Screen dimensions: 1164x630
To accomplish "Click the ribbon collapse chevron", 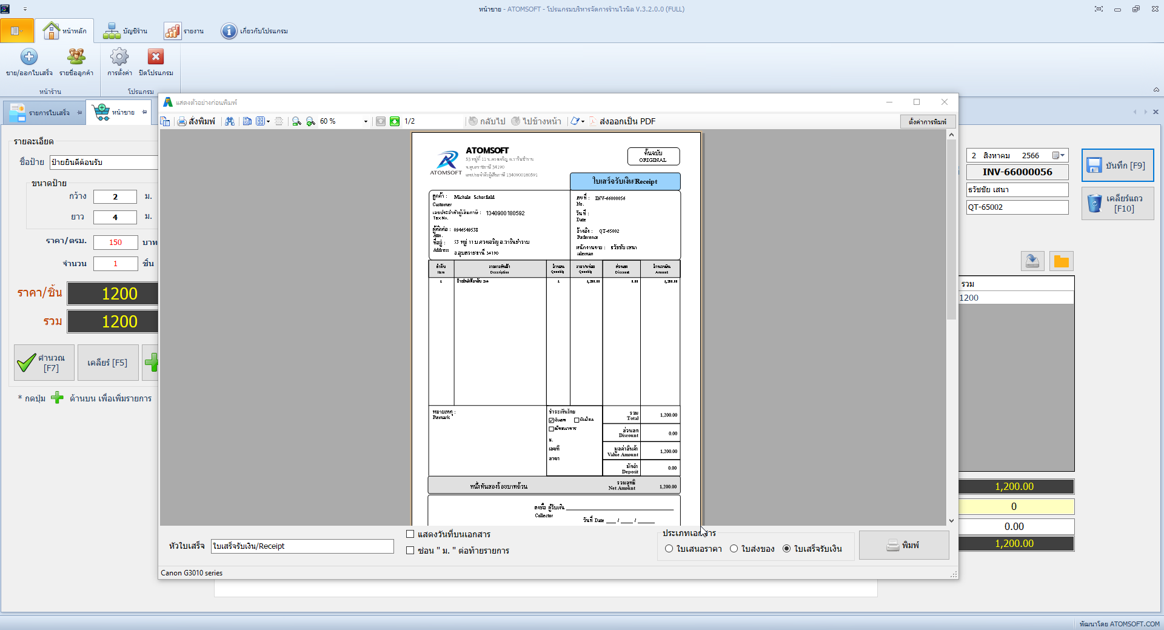I will pos(1156,90).
